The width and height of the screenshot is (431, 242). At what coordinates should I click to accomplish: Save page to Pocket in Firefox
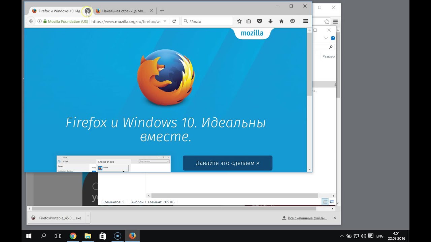point(260,21)
